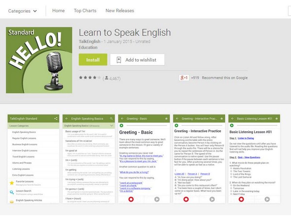Open the Education category link
The image size is (291, 218).
tap(88, 48)
